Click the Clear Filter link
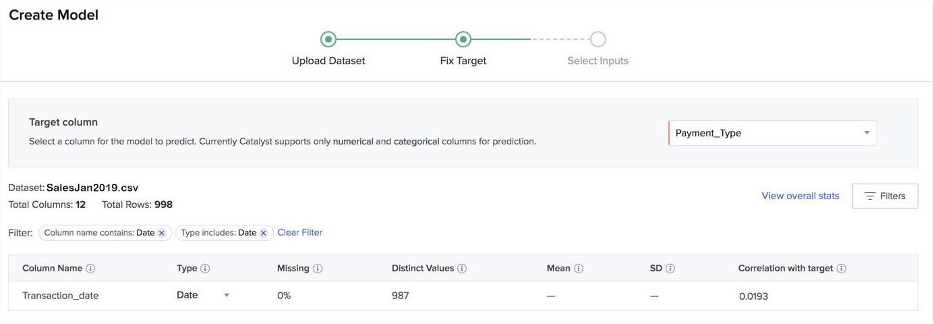The image size is (934, 324). pos(300,232)
